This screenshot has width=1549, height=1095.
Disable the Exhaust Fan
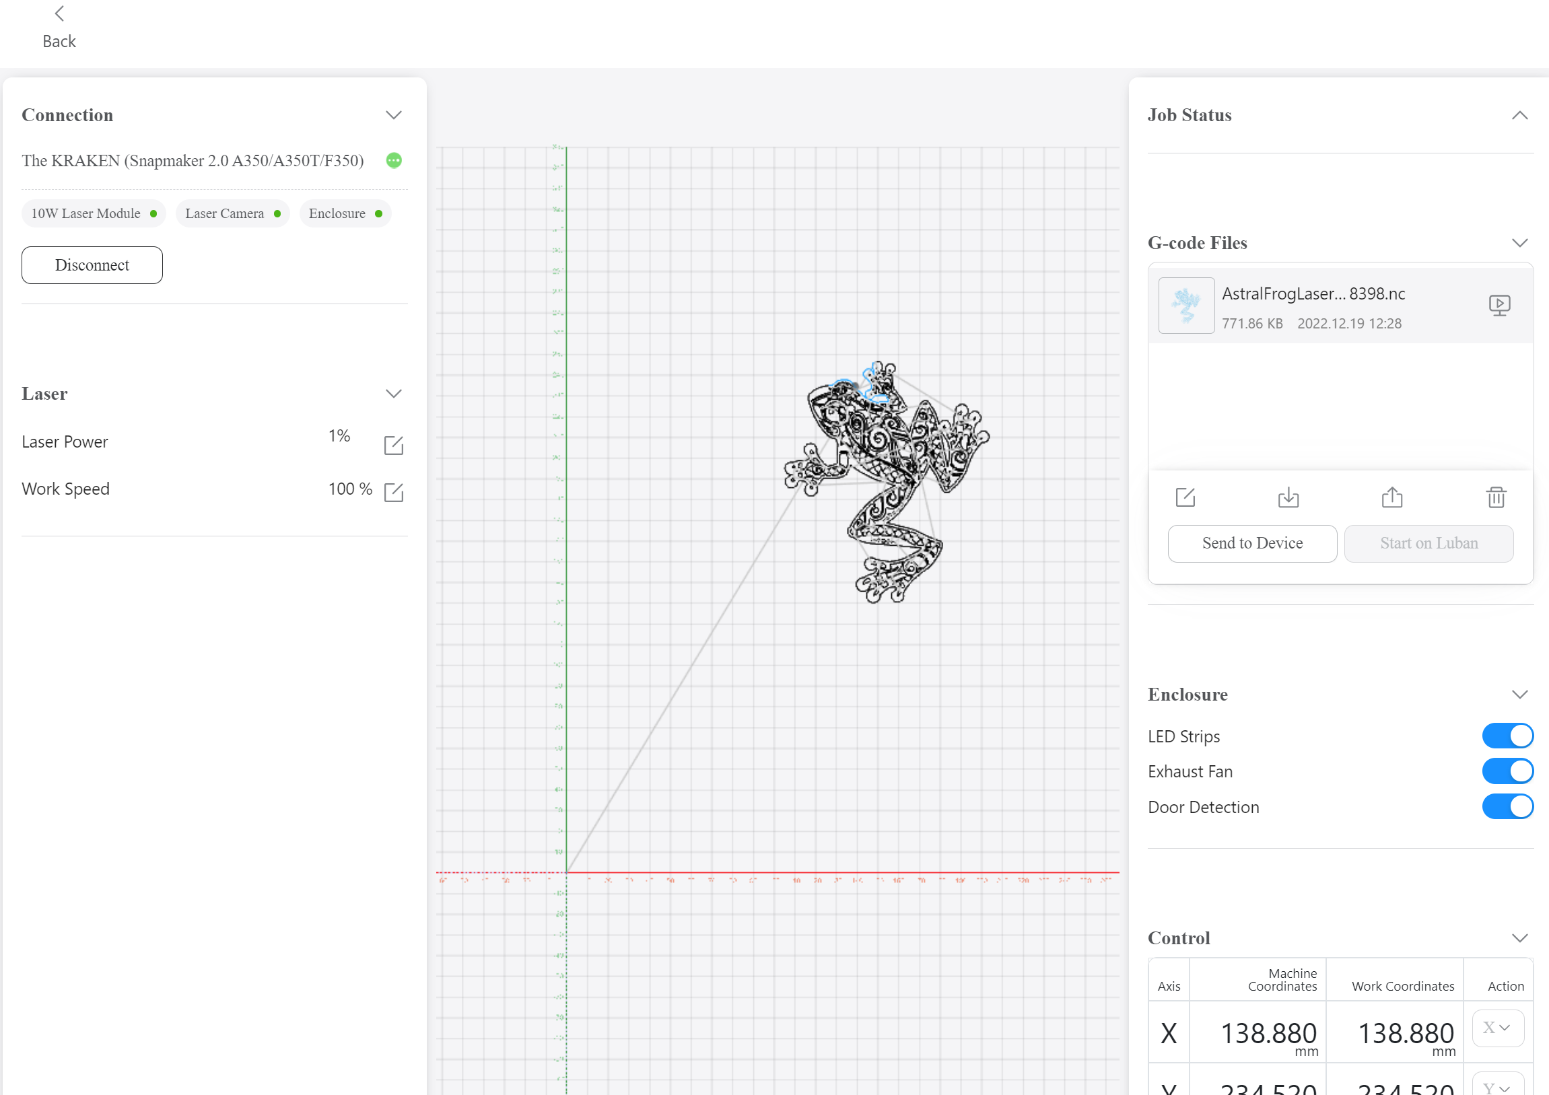(1507, 771)
